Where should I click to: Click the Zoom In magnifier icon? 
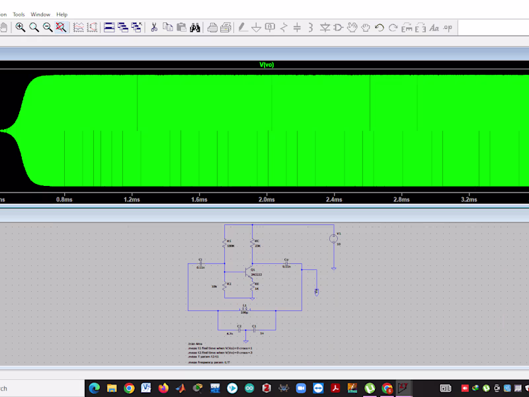pos(20,27)
